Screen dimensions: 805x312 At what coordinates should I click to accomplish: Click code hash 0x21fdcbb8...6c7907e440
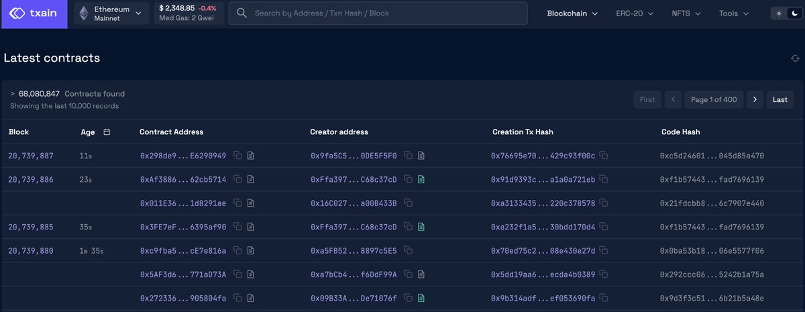[712, 203]
